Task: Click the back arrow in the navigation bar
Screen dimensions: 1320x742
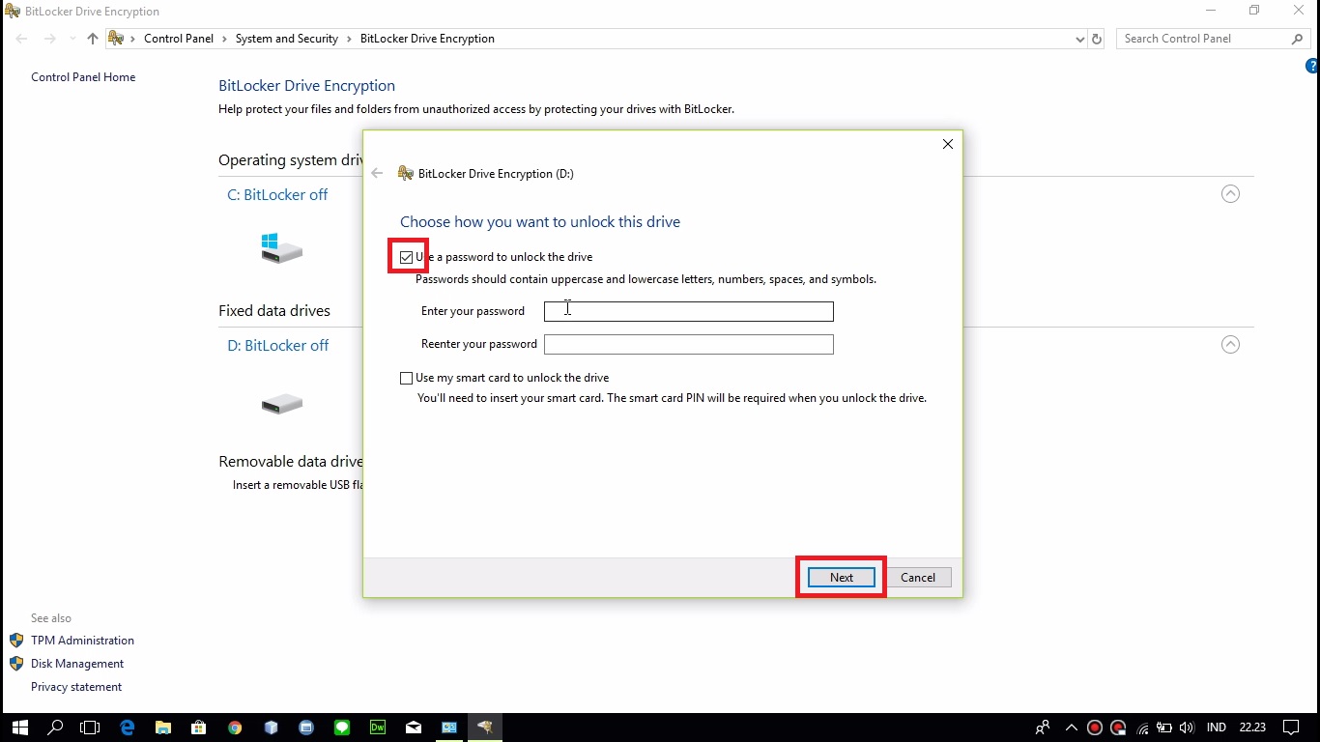Action: point(21,39)
